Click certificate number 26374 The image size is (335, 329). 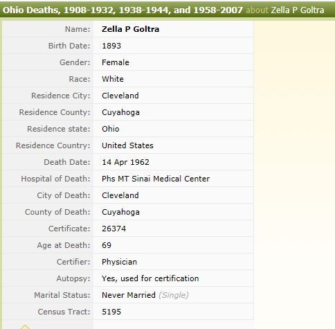click(x=114, y=229)
